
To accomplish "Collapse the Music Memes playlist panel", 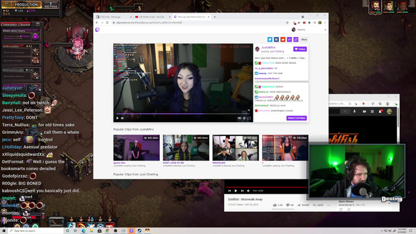I will tap(389, 203).
